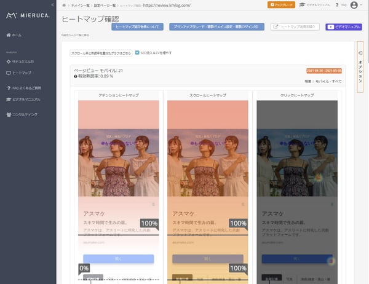Click the orange アップグレード button

281,5
